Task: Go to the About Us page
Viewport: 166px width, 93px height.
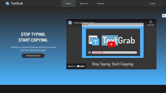Action: [84, 3]
